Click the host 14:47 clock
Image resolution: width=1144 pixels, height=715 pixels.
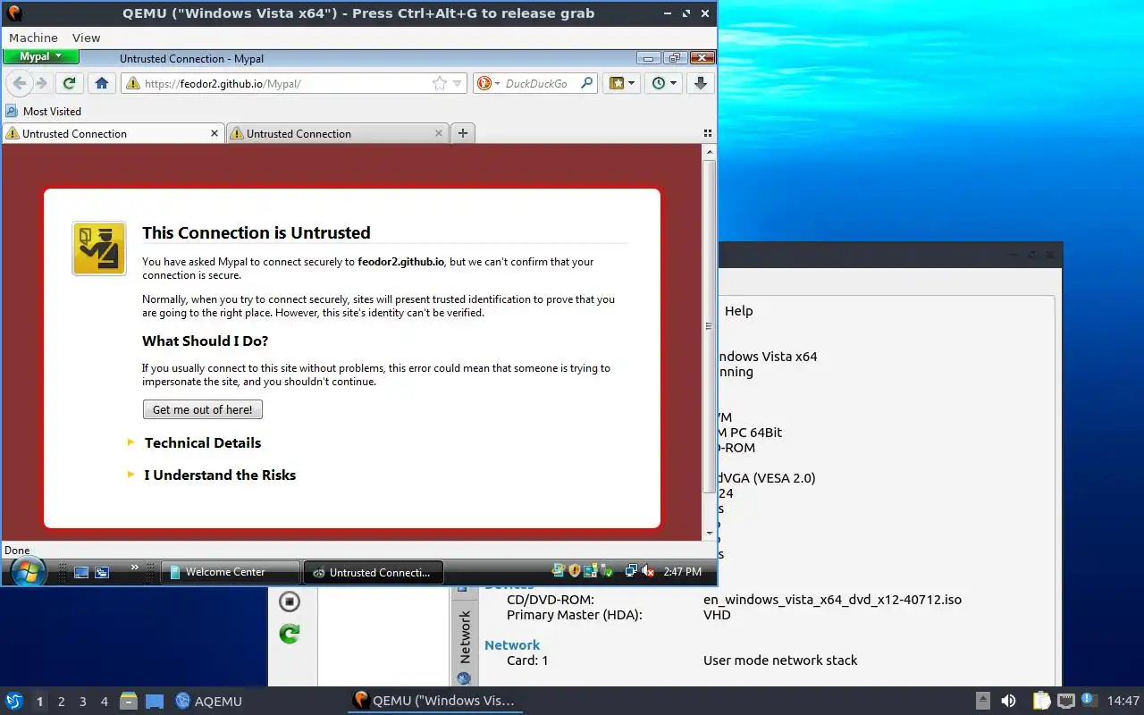(x=1123, y=701)
